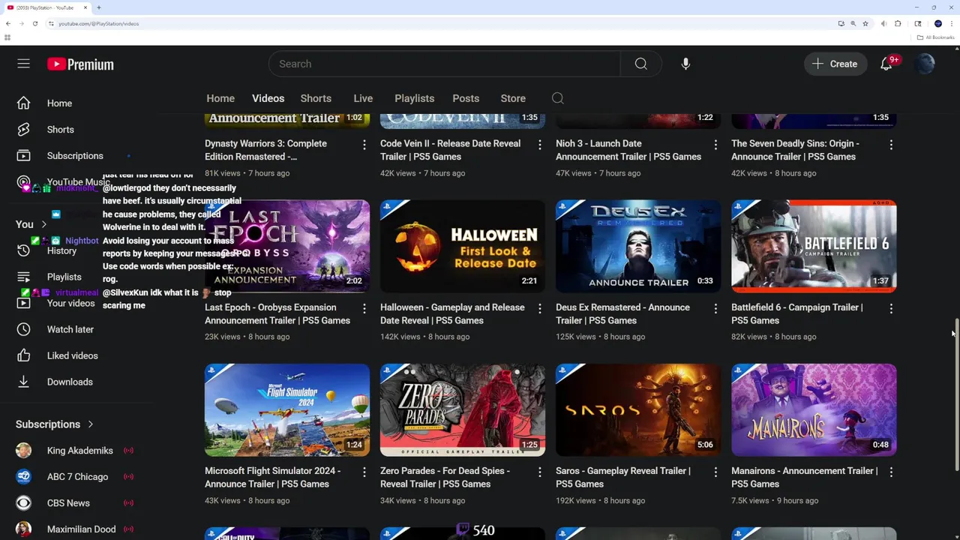Open the account avatar menu
The image size is (960, 540).
tap(925, 64)
